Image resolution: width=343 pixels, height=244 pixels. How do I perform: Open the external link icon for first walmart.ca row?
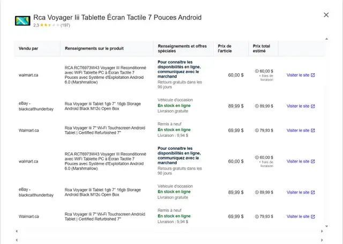313,75
